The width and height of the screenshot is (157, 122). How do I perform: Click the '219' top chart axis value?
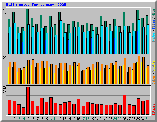tap(5, 11)
